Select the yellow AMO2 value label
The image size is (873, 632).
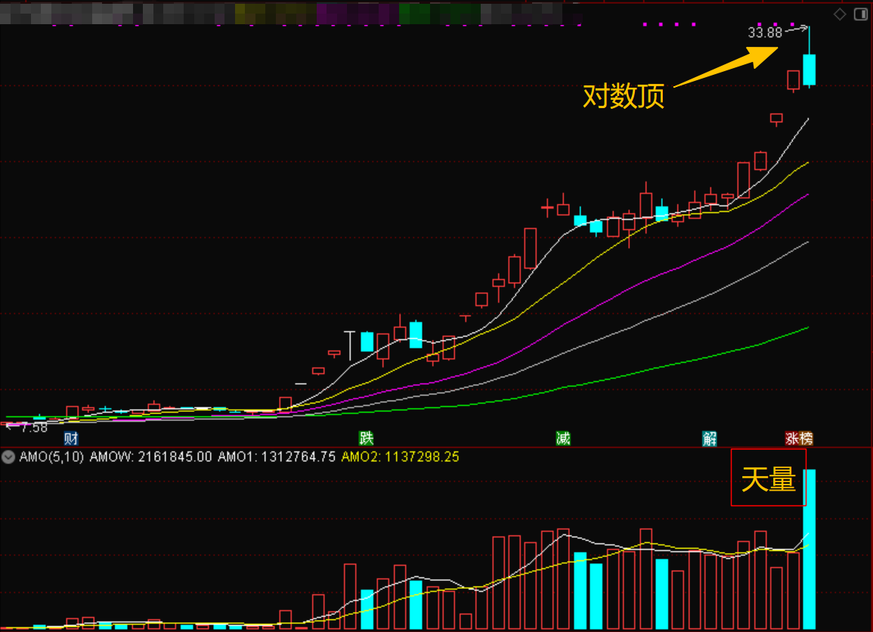(x=400, y=457)
